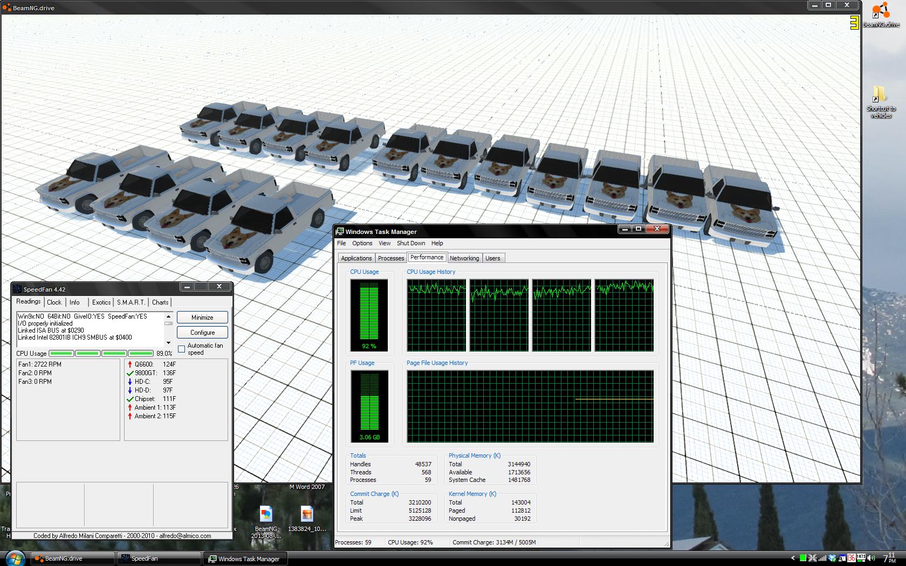
Task: Open the S.M.A.R.T. tab in SpeedFan
Action: (x=131, y=302)
